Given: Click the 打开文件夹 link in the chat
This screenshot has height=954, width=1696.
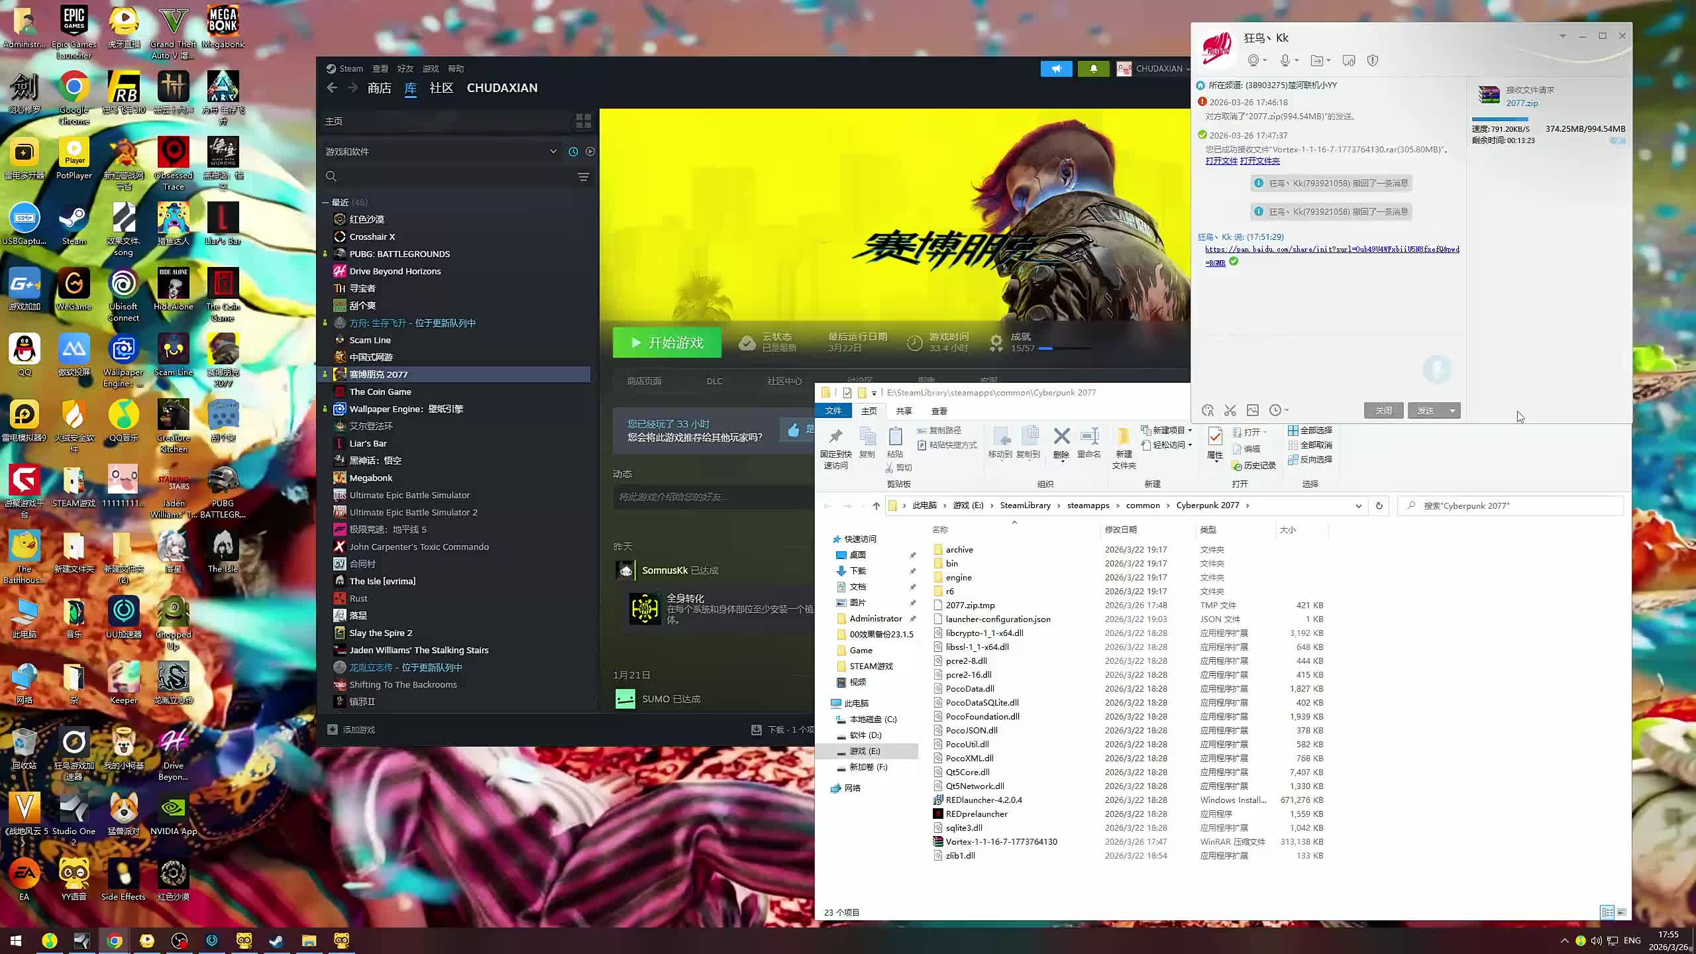Looking at the screenshot, I should point(1259,161).
